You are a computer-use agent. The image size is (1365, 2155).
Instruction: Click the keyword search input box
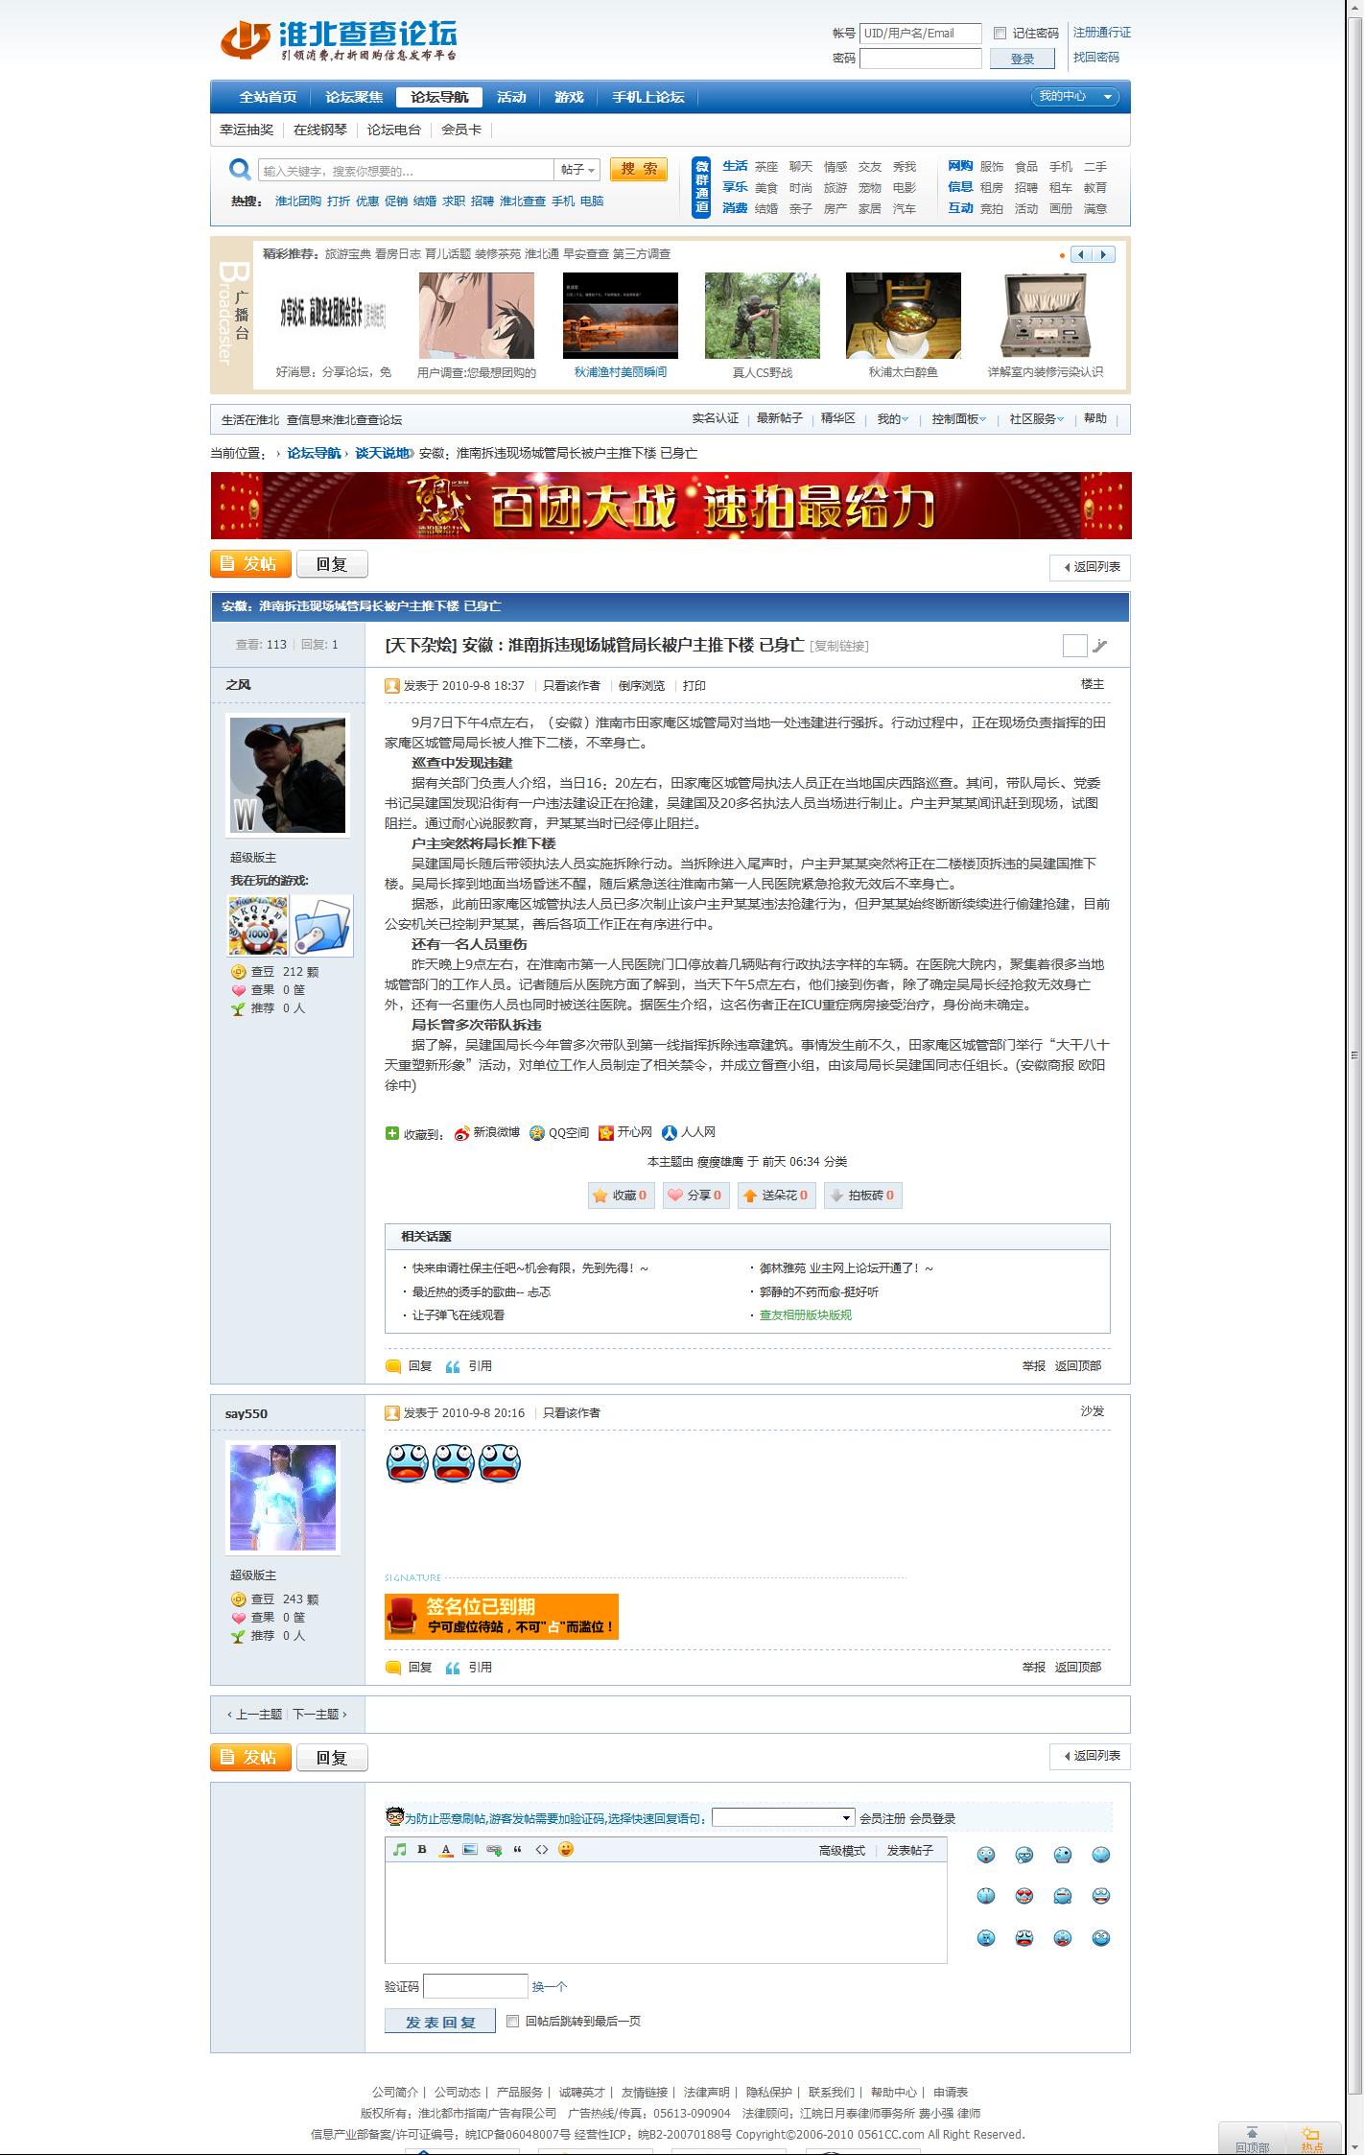click(406, 170)
